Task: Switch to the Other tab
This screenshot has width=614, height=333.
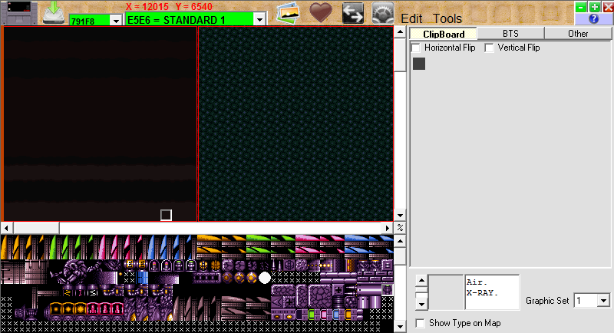Action: 578,34
